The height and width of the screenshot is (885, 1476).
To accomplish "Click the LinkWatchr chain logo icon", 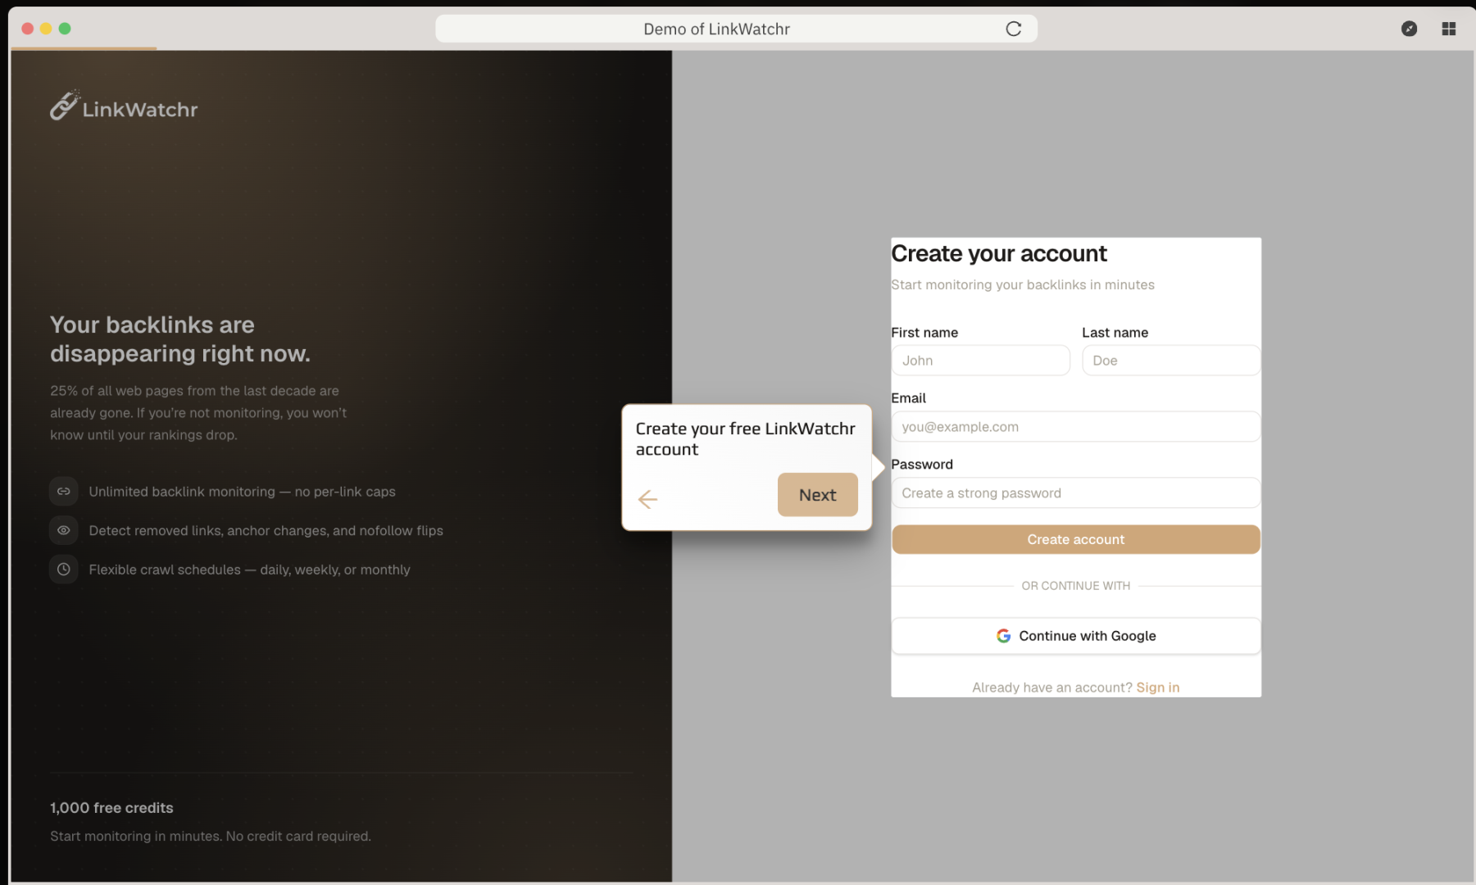I will [x=64, y=106].
